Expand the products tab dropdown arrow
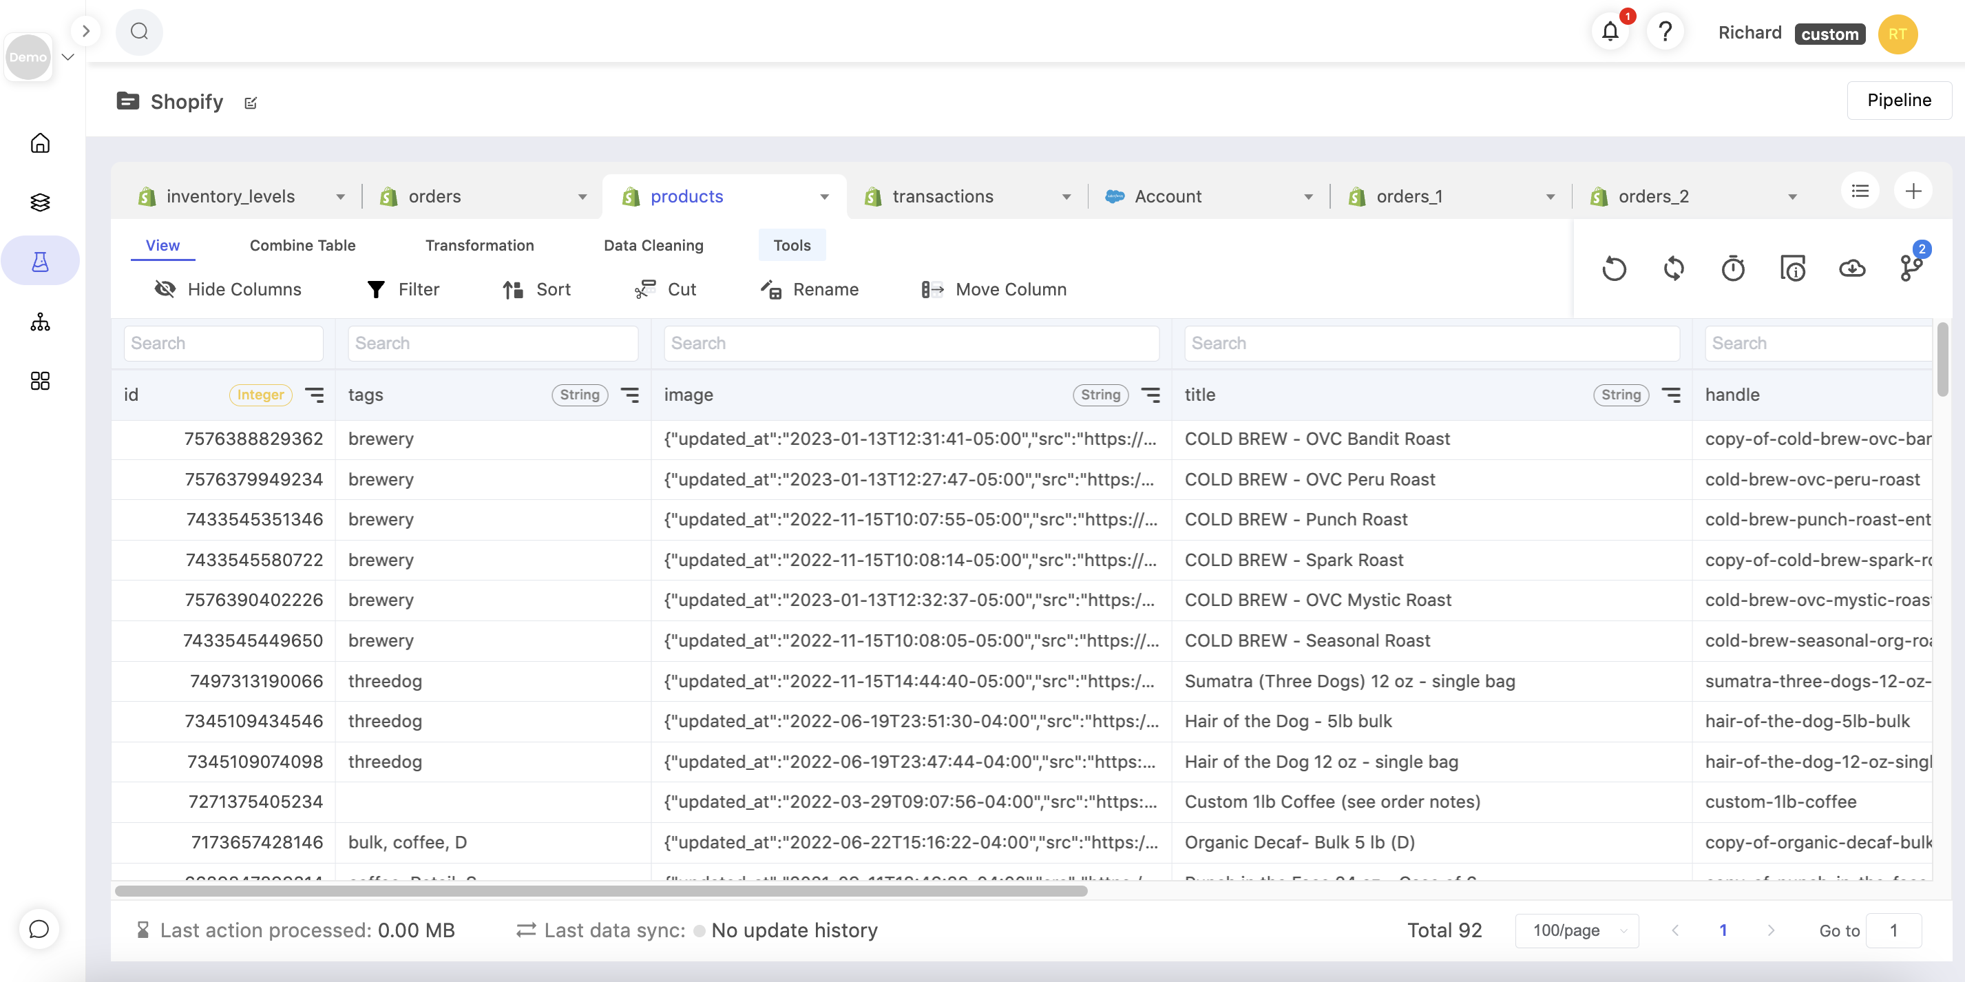This screenshot has width=1965, height=982. 825,197
